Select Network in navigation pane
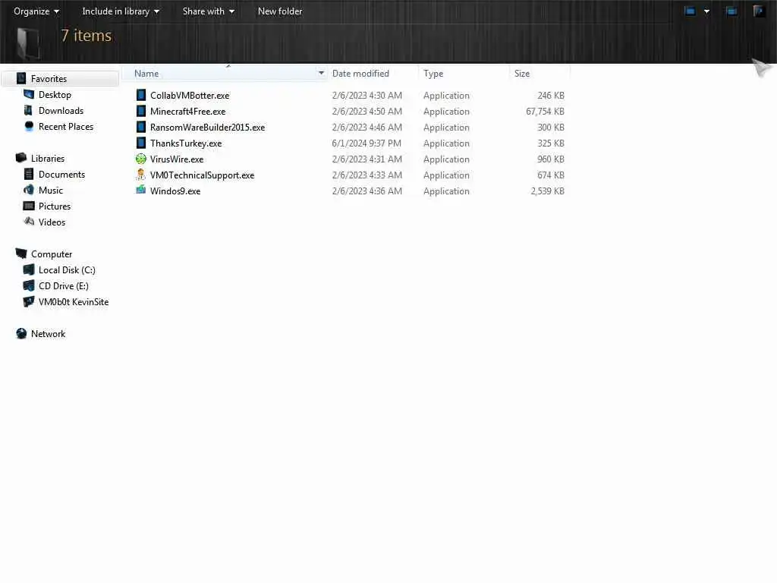This screenshot has height=583, width=777. coord(48,334)
